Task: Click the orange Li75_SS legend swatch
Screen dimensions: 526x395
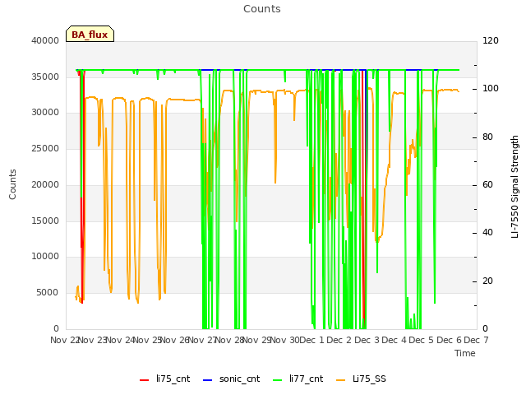Action: pyautogui.click(x=340, y=380)
